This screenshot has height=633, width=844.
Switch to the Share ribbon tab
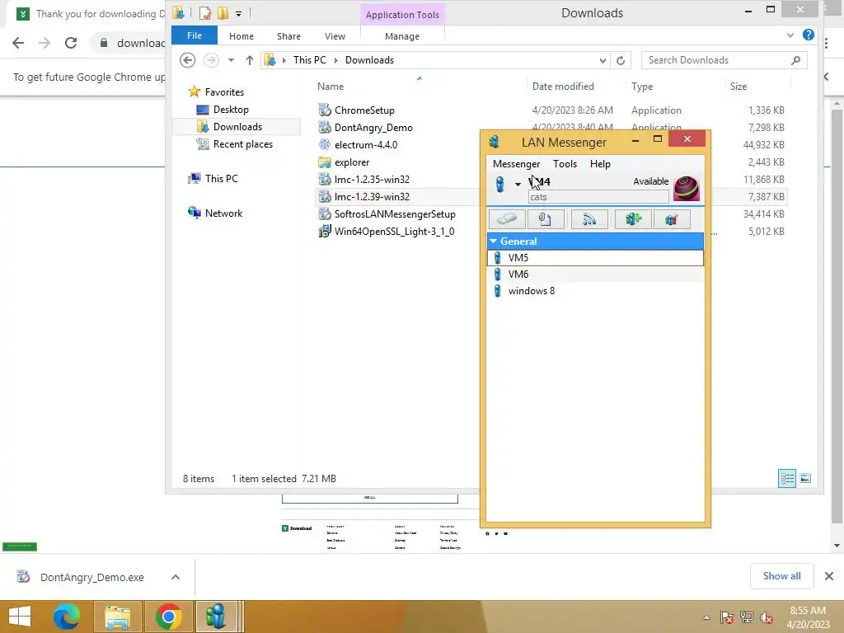pyautogui.click(x=288, y=36)
